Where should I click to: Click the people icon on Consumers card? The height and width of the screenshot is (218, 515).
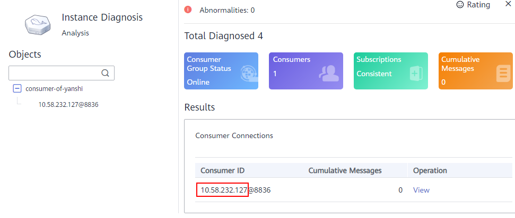pos(329,74)
